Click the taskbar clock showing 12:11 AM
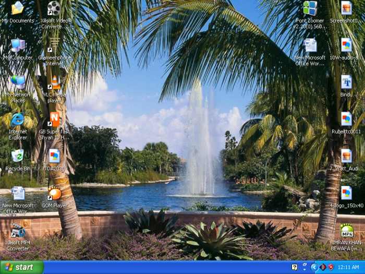This screenshot has height=274, width=365. [349, 267]
